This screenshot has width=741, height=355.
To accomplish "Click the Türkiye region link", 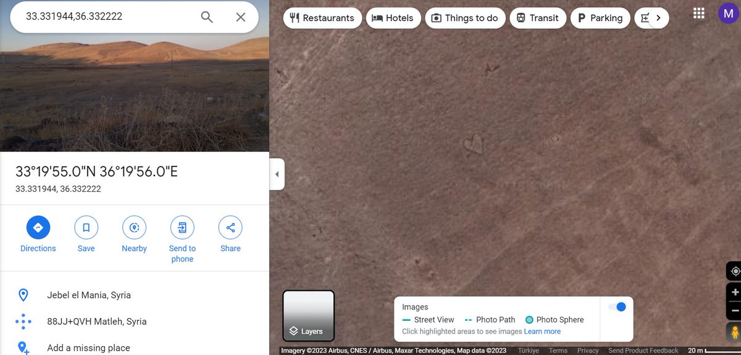I will 529,351.
